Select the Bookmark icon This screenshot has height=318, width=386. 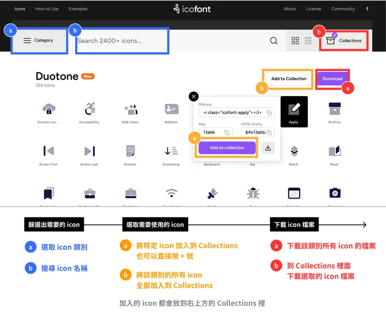coord(49,194)
